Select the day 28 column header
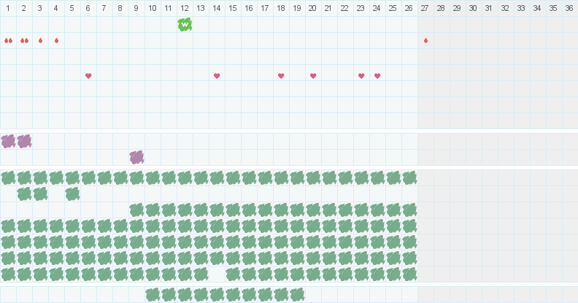 442,8
